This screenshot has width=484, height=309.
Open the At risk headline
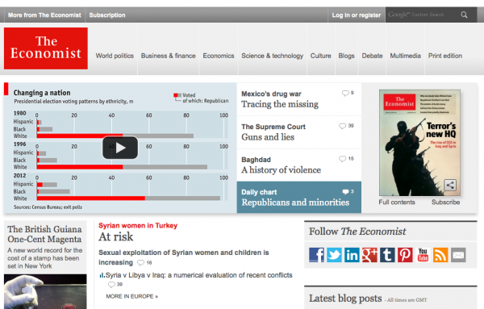[115, 236]
